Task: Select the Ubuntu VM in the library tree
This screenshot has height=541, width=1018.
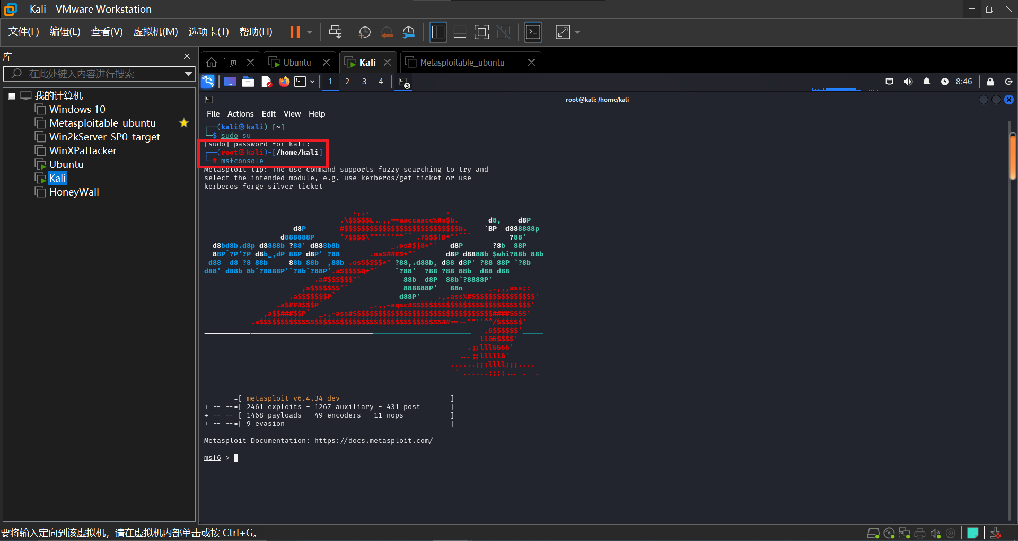Action: click(x=66, y=164)
